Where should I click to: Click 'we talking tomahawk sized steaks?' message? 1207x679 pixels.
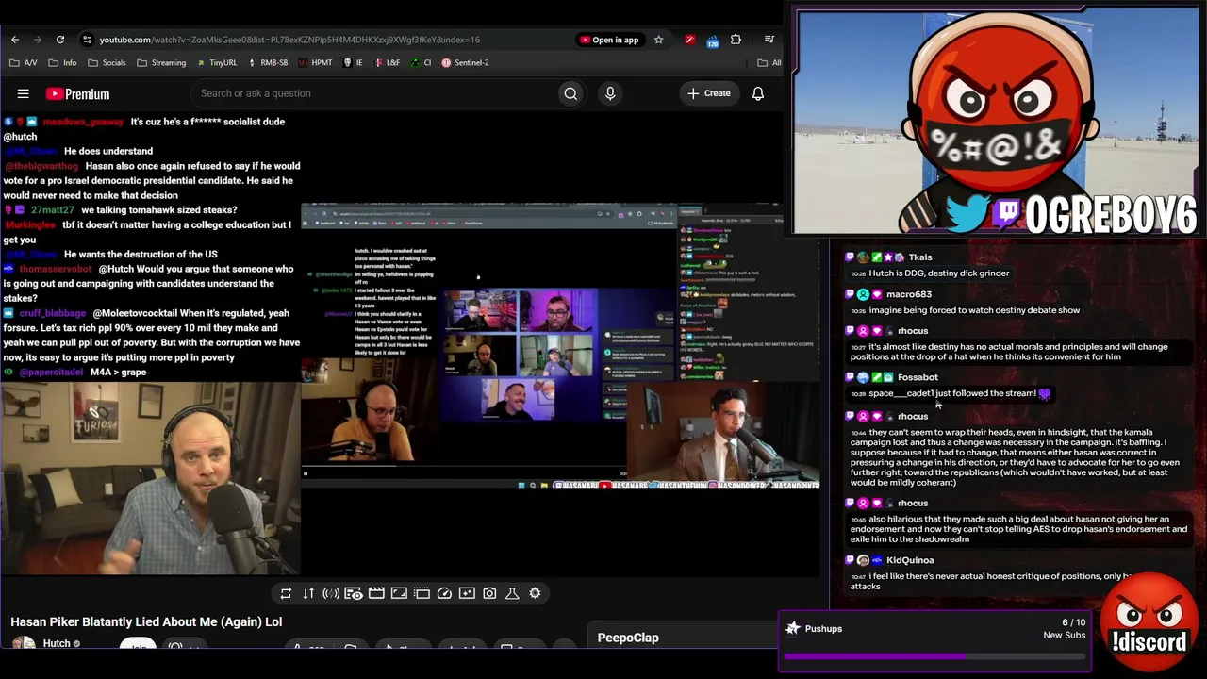tap(159, 210)
